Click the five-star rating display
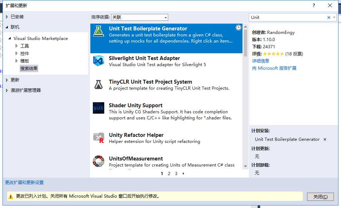Viewport: 341px width, 208px height. pyautogui.click(x=274, y=54)
